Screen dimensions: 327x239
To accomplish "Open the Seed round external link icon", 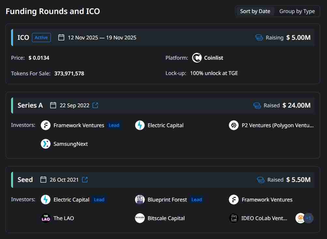I will (x=85, y=180).
